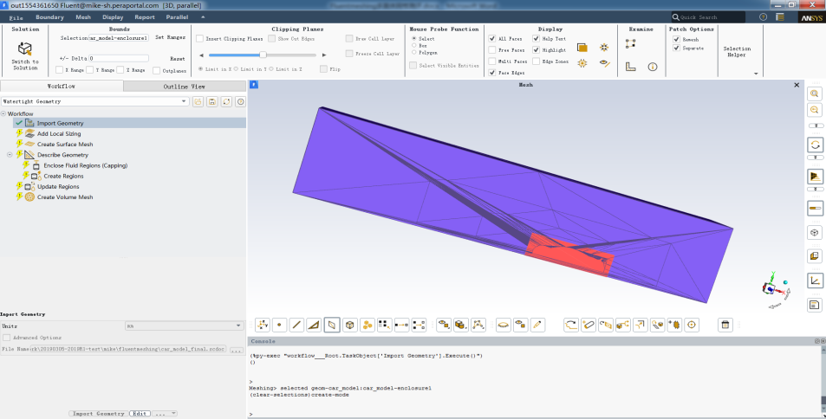Click the isometric cube view icon at right
This screenshot has height=419, width=826.
(x=815, y=232)
